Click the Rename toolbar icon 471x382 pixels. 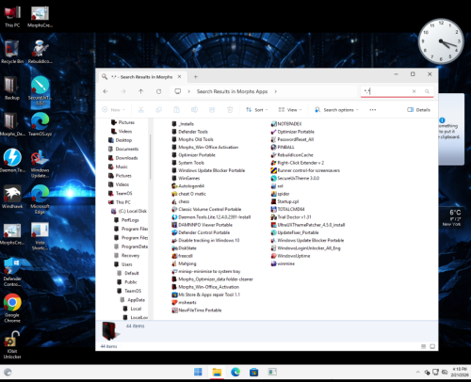click(194, 110)
